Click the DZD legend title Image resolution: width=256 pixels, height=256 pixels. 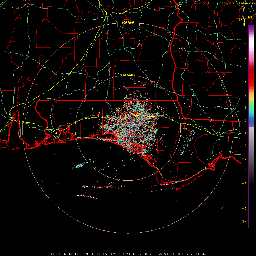pos(250,17)
